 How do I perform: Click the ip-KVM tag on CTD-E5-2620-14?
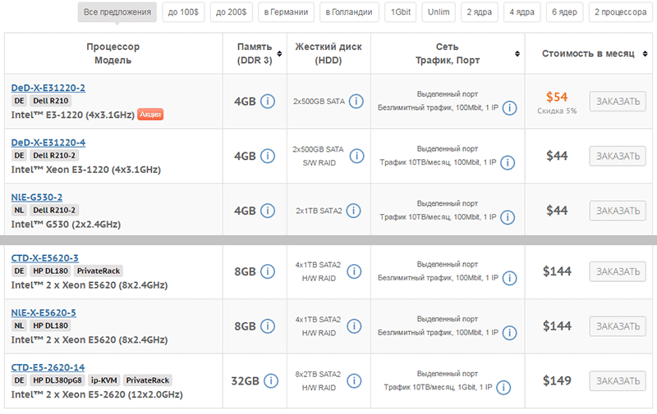[104, 380]
